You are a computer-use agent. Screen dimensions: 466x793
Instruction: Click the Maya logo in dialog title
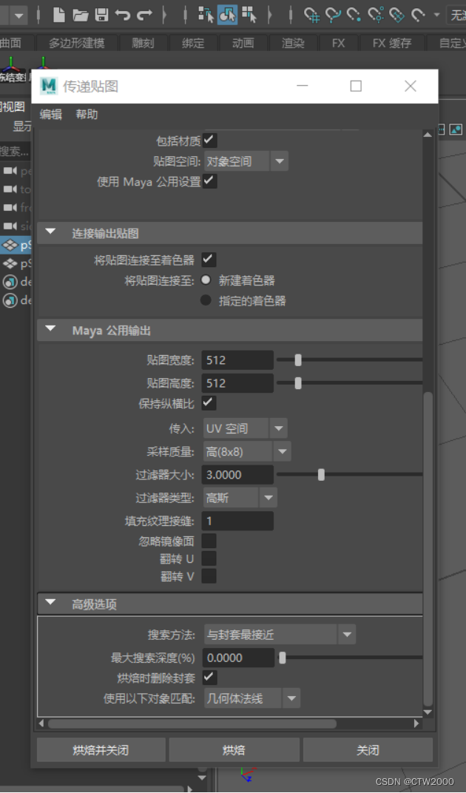[49, 86]
